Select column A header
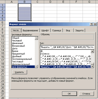Image resolution: width=98 pixels, height=99 pixels. click(x=12, y=2)
